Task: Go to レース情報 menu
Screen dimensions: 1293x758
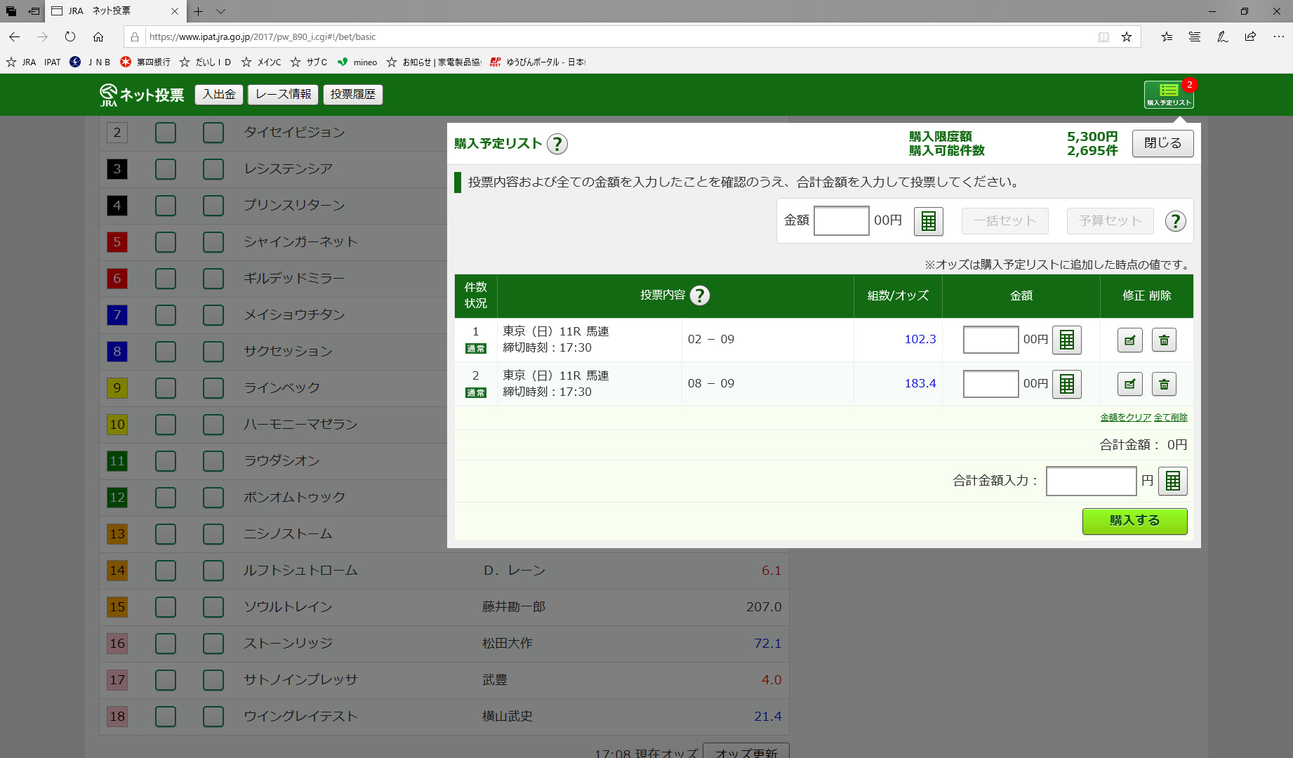Action: point(283,95)
